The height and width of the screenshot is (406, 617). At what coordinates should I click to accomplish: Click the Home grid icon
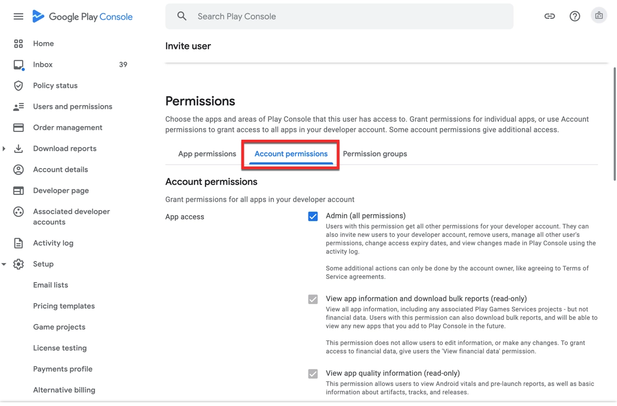18,44
